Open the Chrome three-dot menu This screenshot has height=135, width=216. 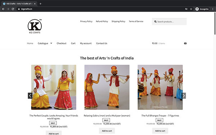coord(213,9)
